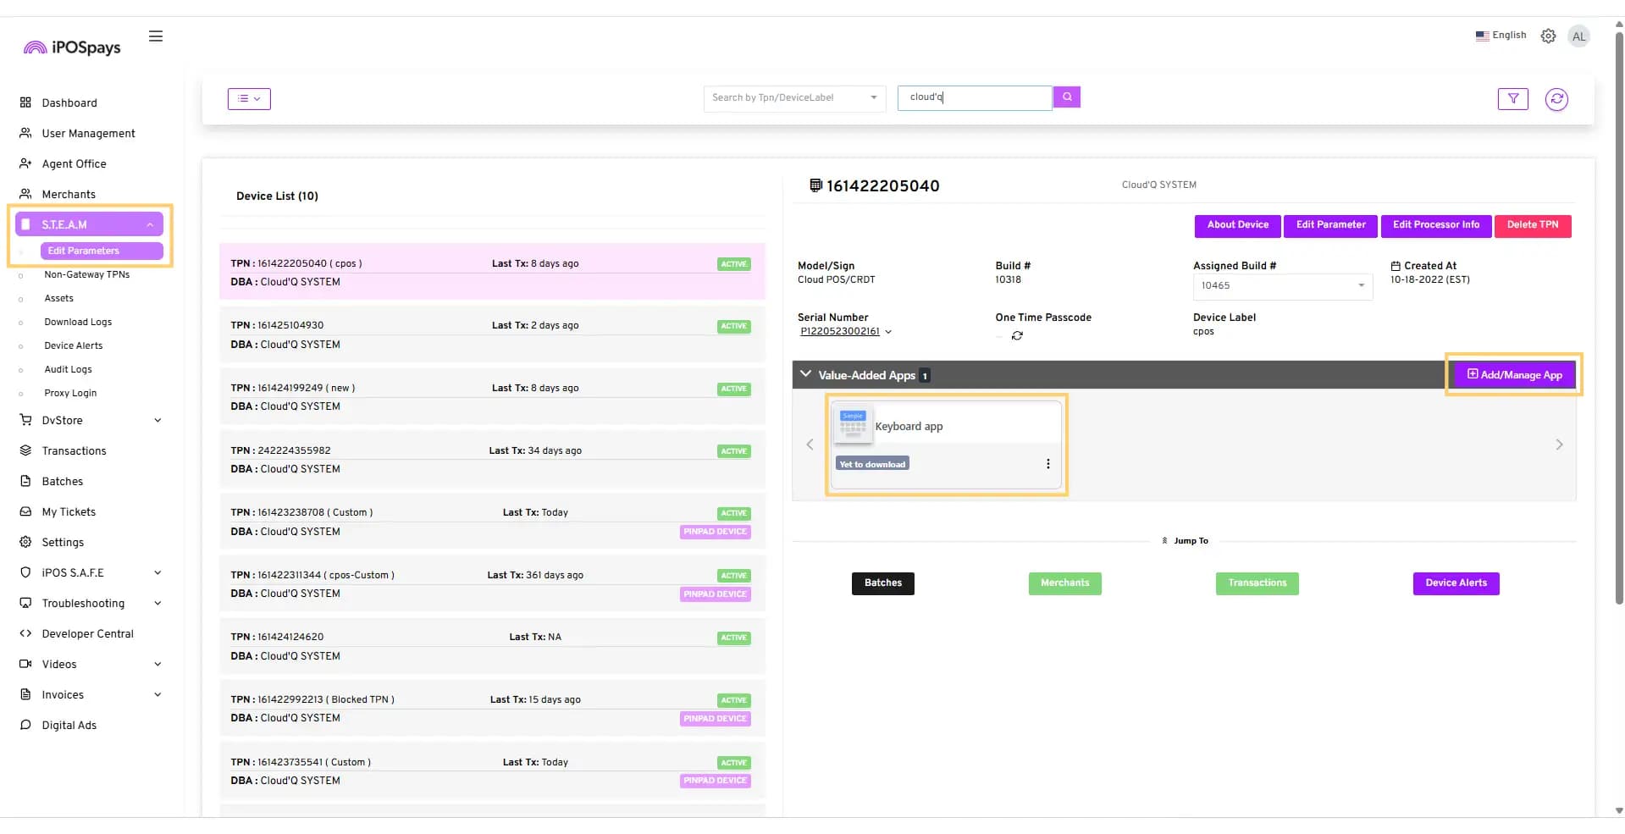The image size is (1625, 834).
Task: Expand the Troubleshooting menu
Action: [158, 603]
